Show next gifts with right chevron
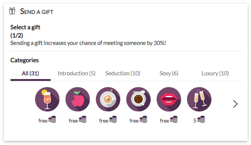This screenshot has height=145, width=251. (x=235, y=104)
